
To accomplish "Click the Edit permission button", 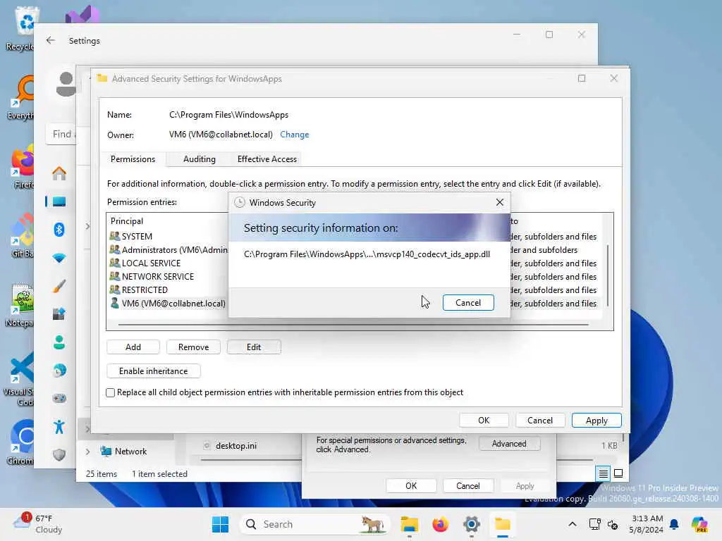I will pos(254,347).
